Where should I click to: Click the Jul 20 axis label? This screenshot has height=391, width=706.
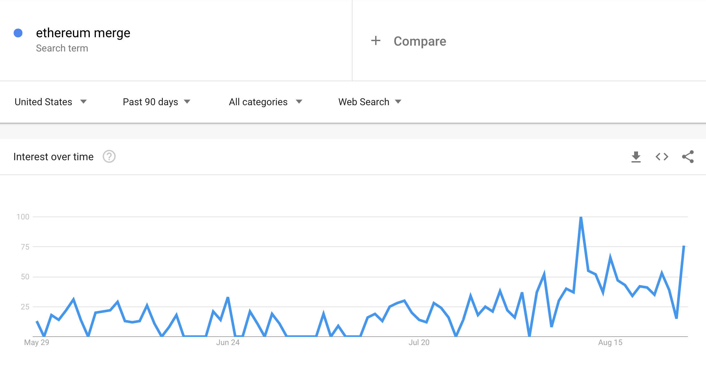tap(419, 342)
